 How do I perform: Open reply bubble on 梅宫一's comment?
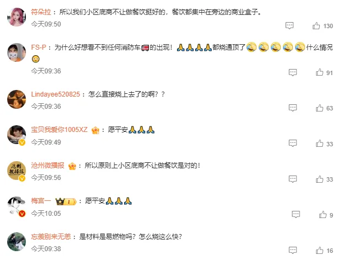(296, 215)
